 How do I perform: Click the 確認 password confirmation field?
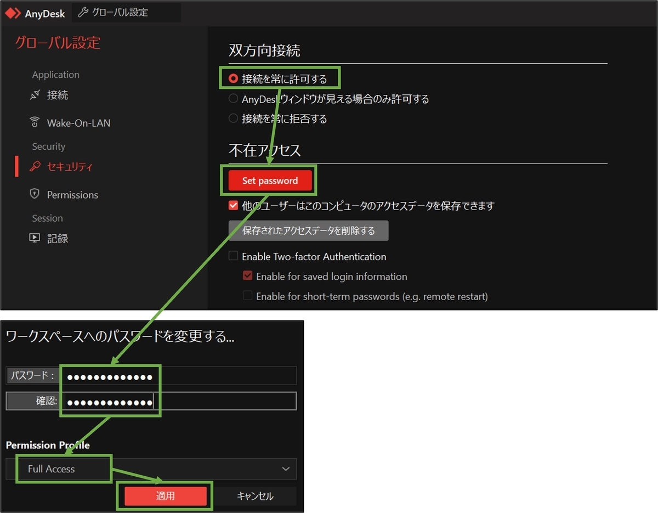click(179, 401)
